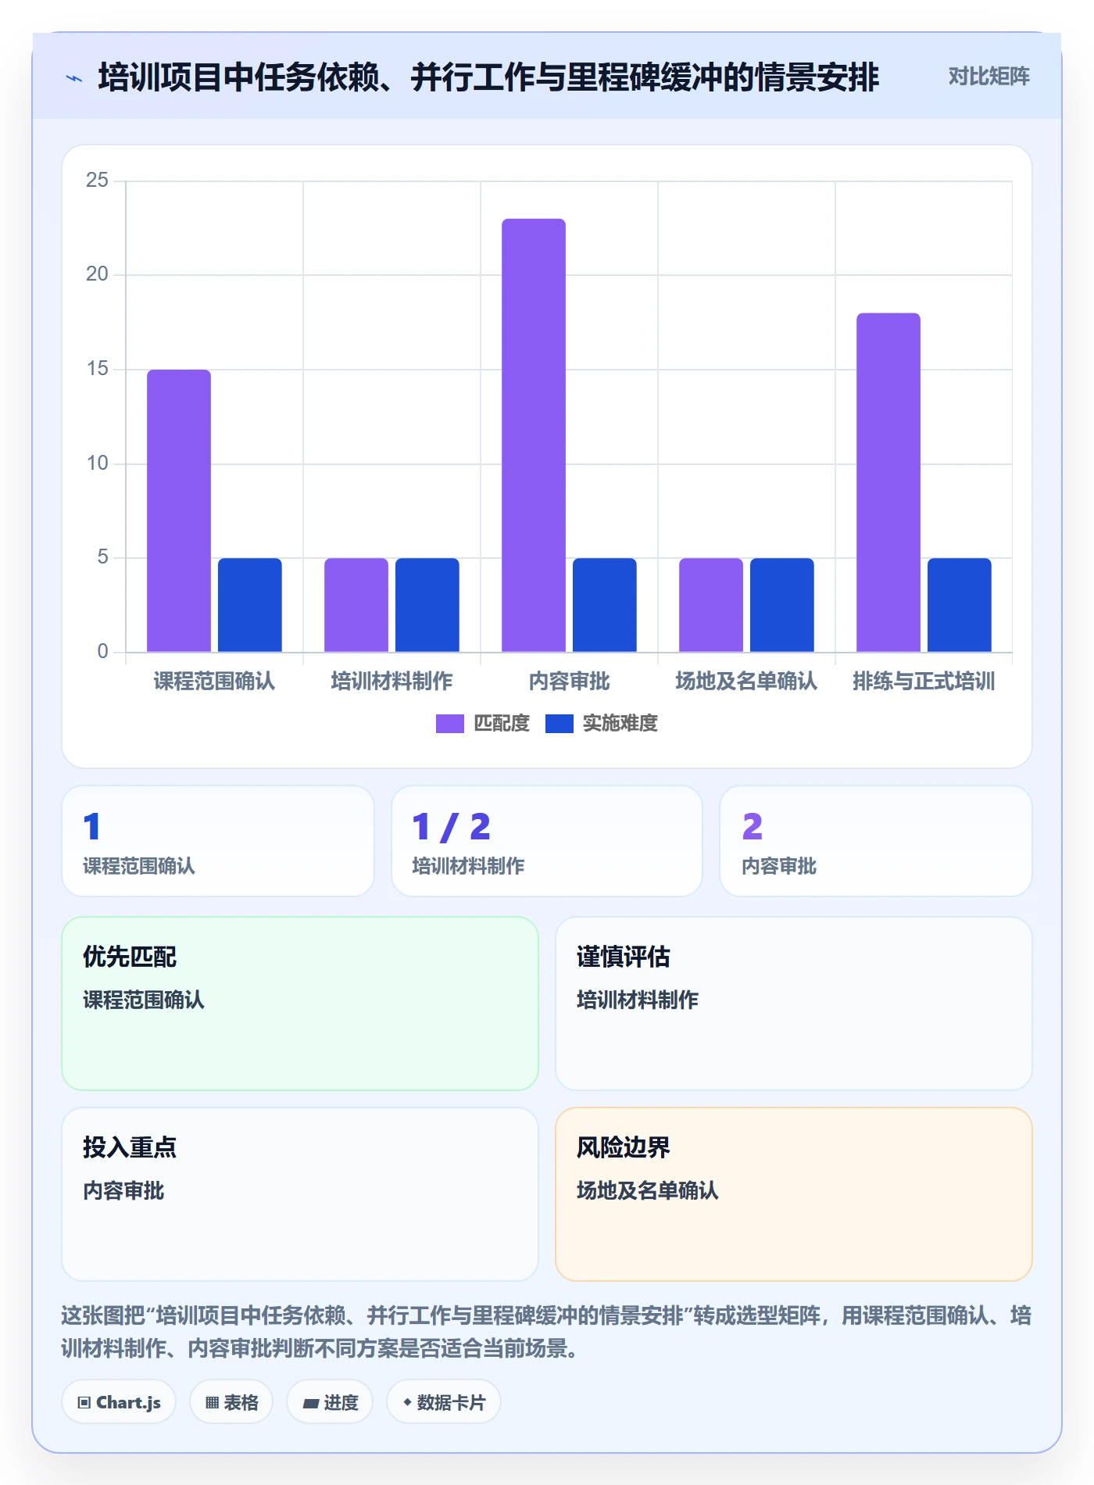Click the title 培训项目中任务依赖 heading text
This screenshot has width=1094, height=1485.
(x=488, y=77)
